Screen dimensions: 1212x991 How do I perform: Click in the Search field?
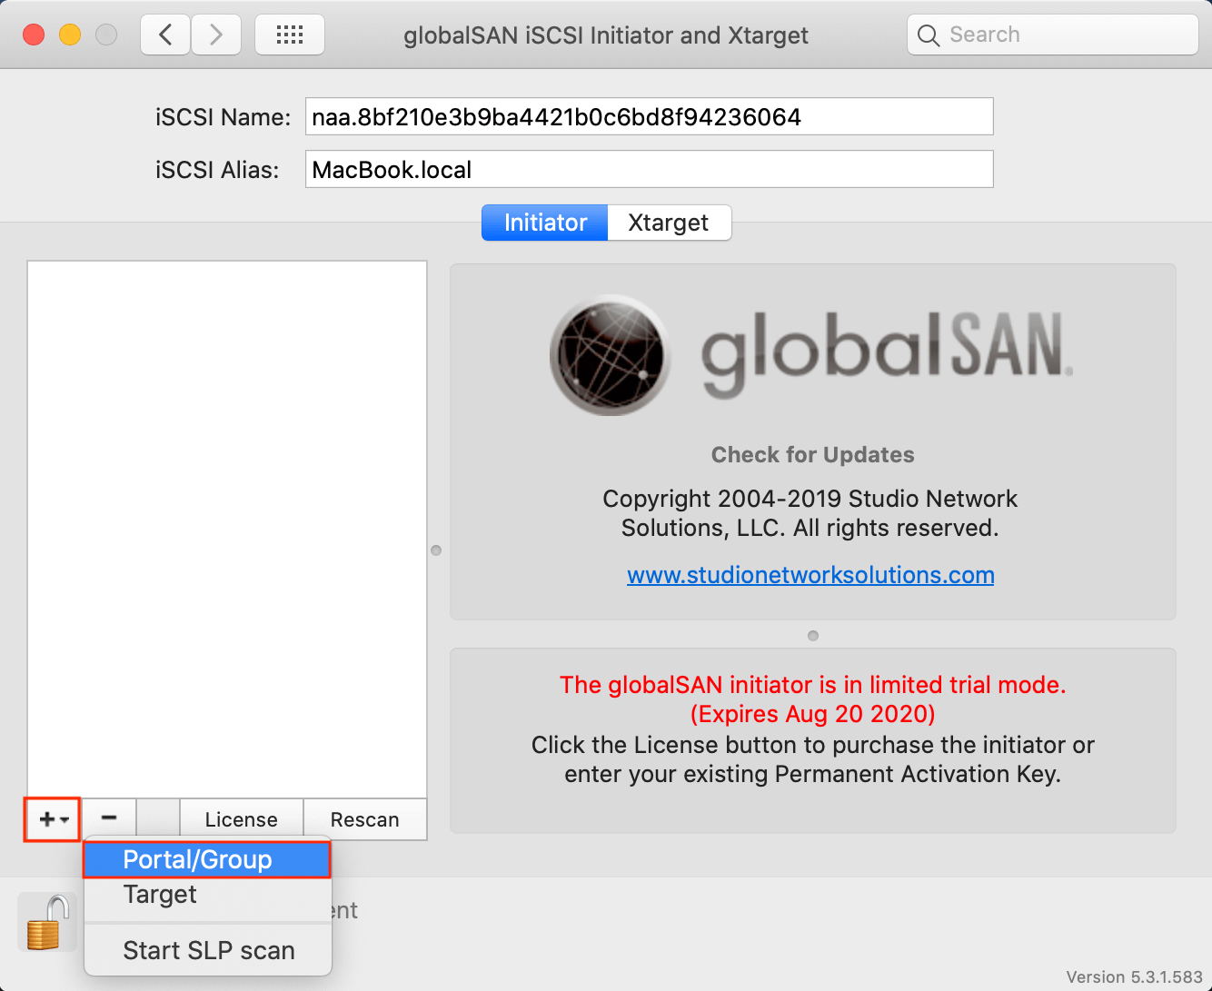[x=1053, y=35]
